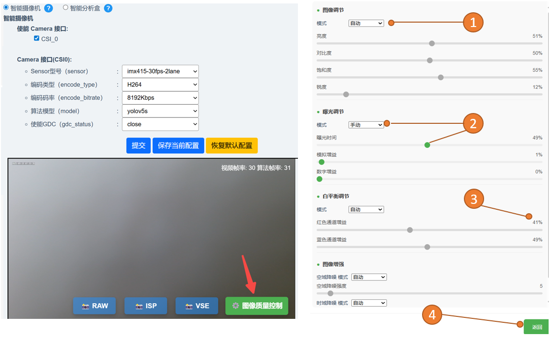Click the 视频帧率 算法帧率 overlay text

pos(256,168)
